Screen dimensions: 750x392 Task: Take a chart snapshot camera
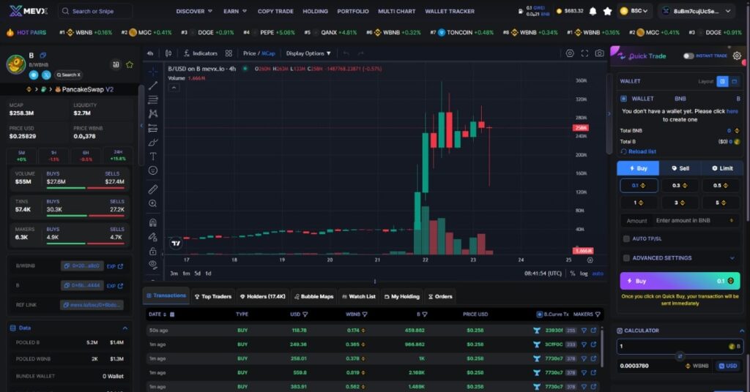point(599,53)
